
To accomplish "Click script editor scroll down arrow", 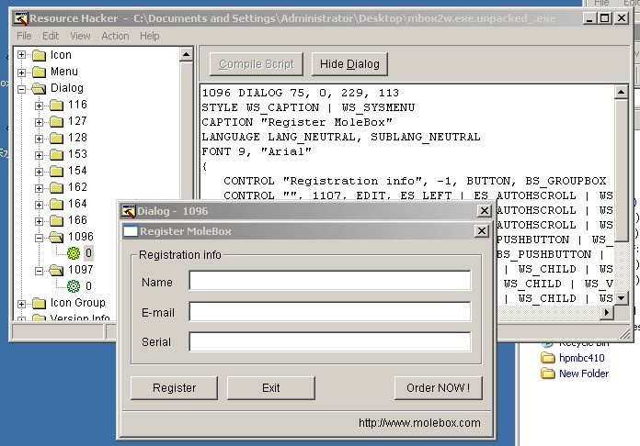I will [621, 298].
